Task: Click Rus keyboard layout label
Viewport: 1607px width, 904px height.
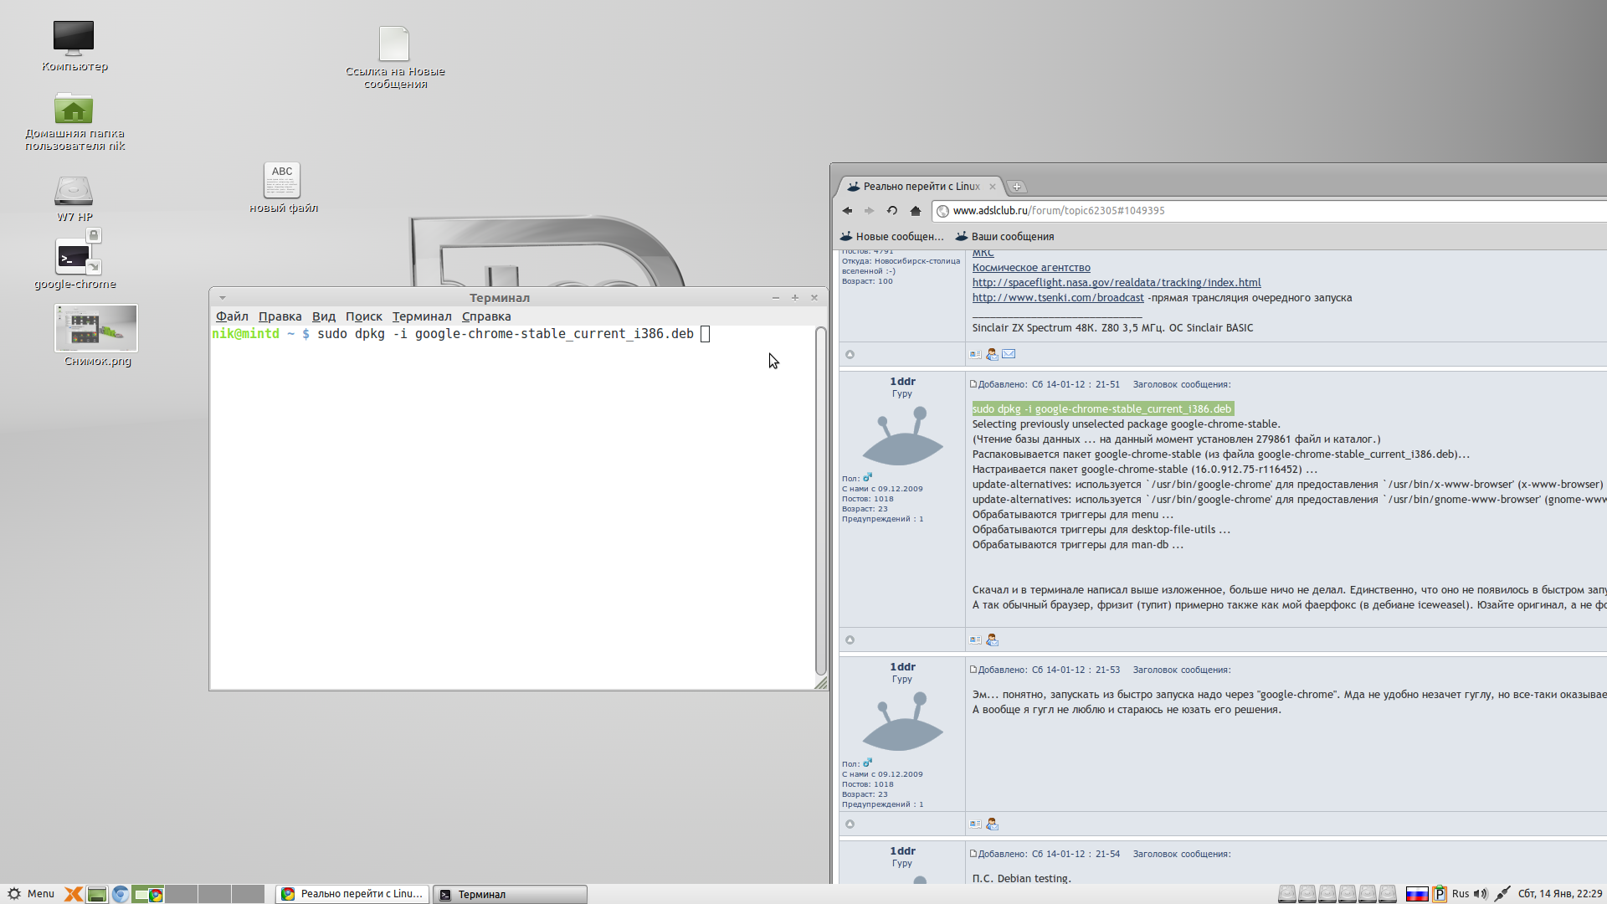Action: 1461,894
